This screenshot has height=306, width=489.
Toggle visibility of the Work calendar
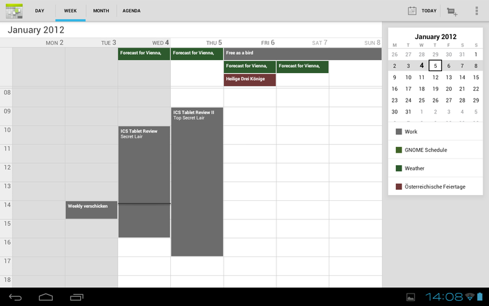click(x=399, y=132)
